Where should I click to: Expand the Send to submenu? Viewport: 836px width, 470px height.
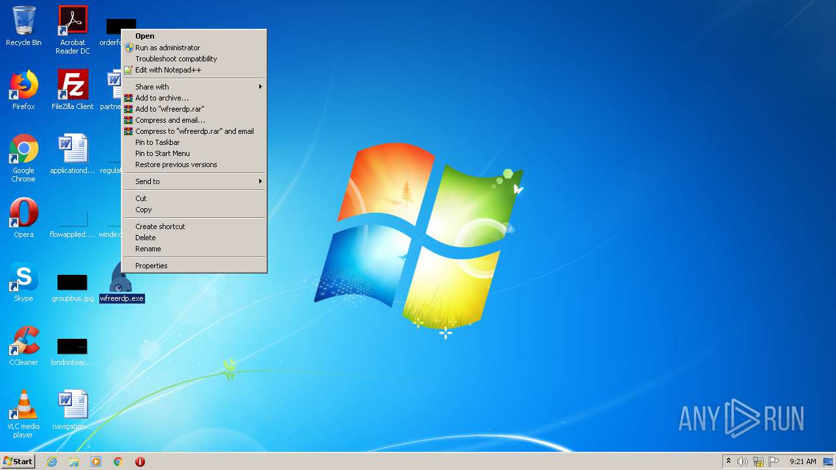(x=194, y=181)
